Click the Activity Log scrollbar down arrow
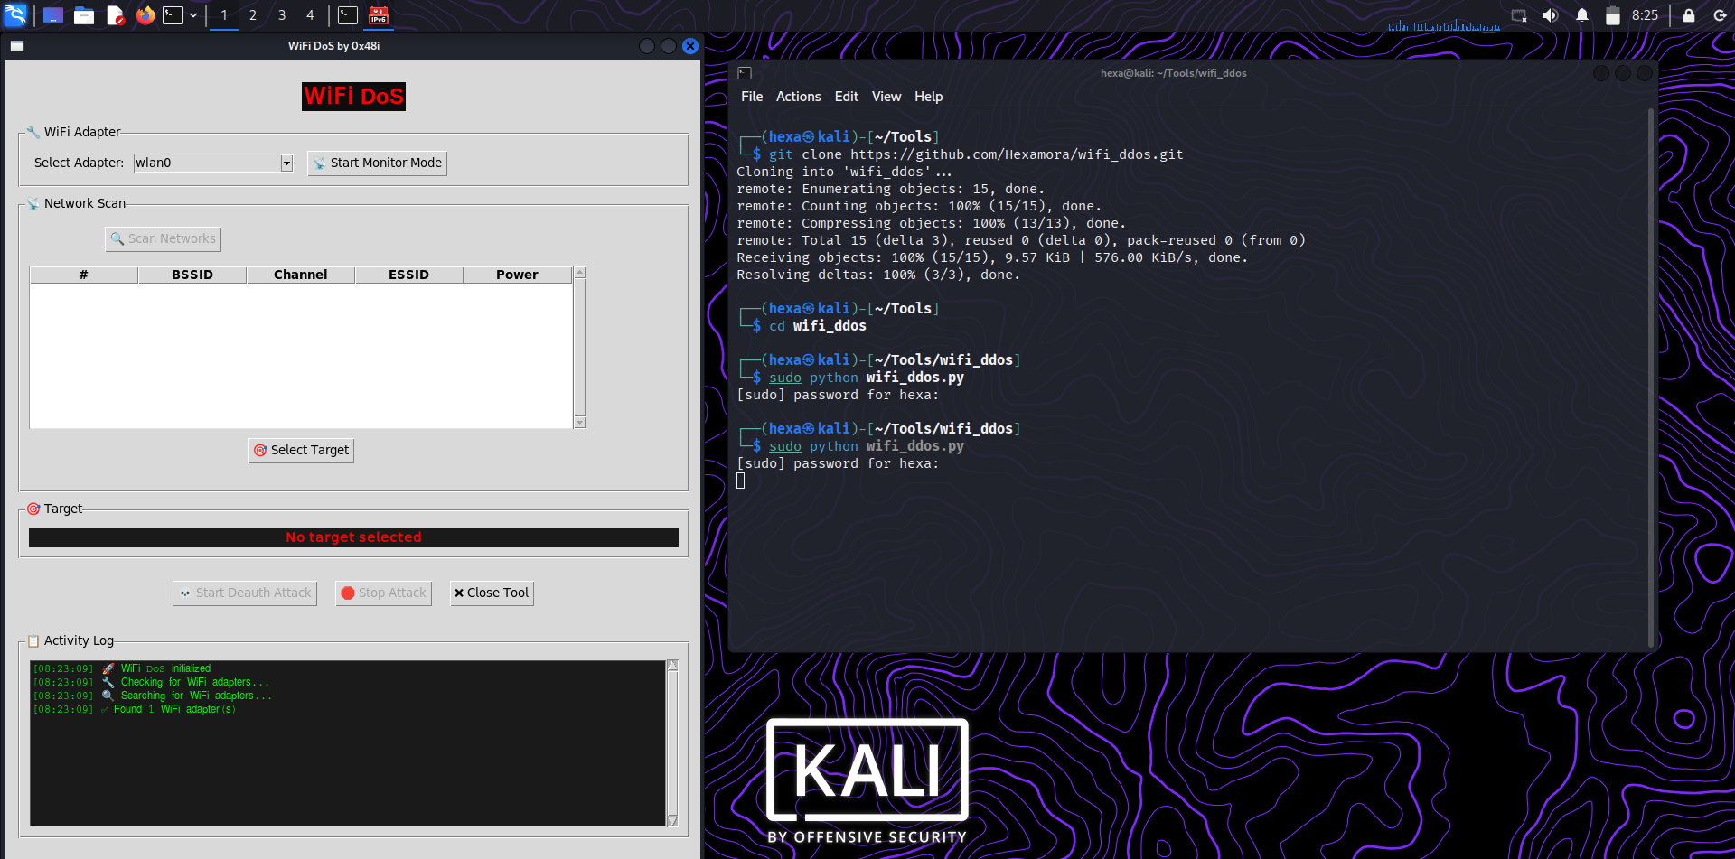The width and height of the screenshot is (1735, 859). coord(672,821)
